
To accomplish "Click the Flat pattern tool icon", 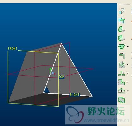I will click(122, 100).
